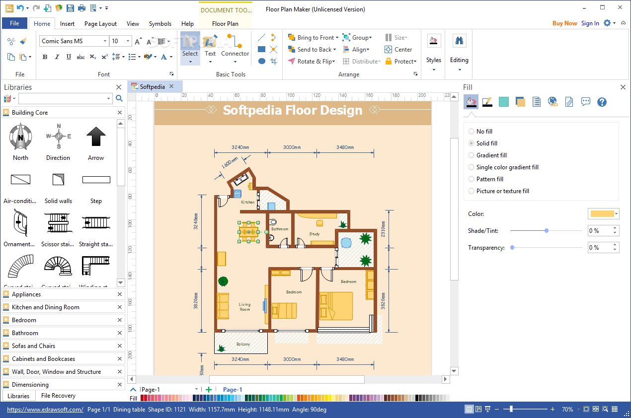631x418 pixels.
Task: Apply Italic formatting
Action: [57, 57]
